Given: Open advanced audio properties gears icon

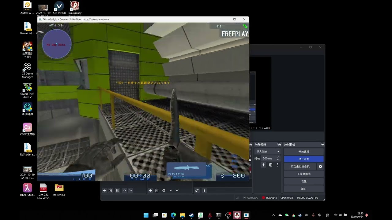Looking at the screenshot, I should pyautogui.click(x=197, y=190).
